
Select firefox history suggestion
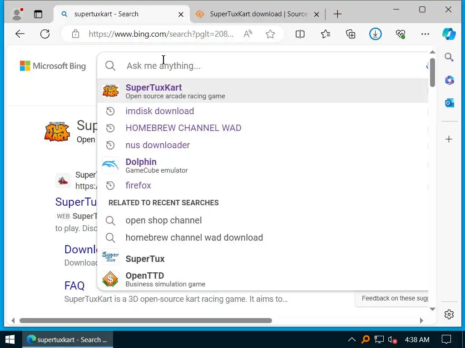click(263, 185)
